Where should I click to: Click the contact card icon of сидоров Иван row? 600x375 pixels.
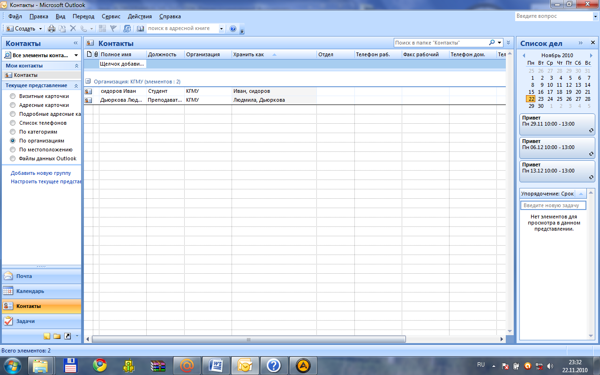[x=88, y=91]
